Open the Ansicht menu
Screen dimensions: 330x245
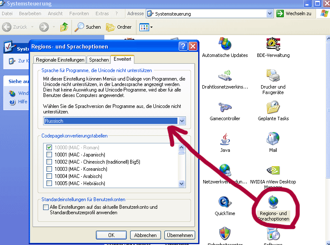pos(55,13)
